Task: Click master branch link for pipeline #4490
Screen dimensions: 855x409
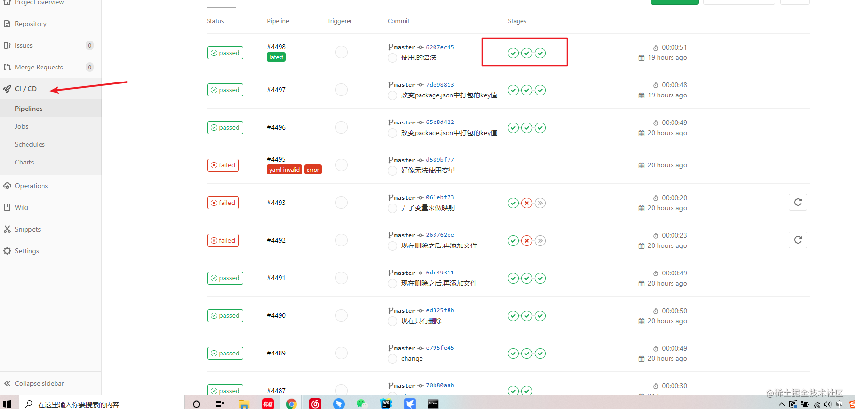Action: point(405,311)
